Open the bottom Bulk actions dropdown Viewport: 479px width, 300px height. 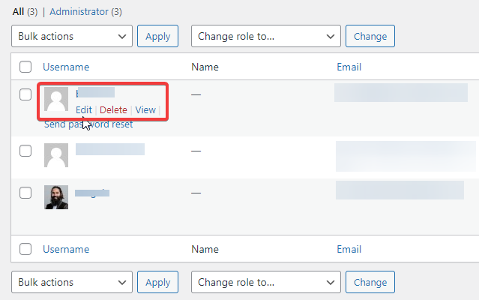(x=72, y=282)
